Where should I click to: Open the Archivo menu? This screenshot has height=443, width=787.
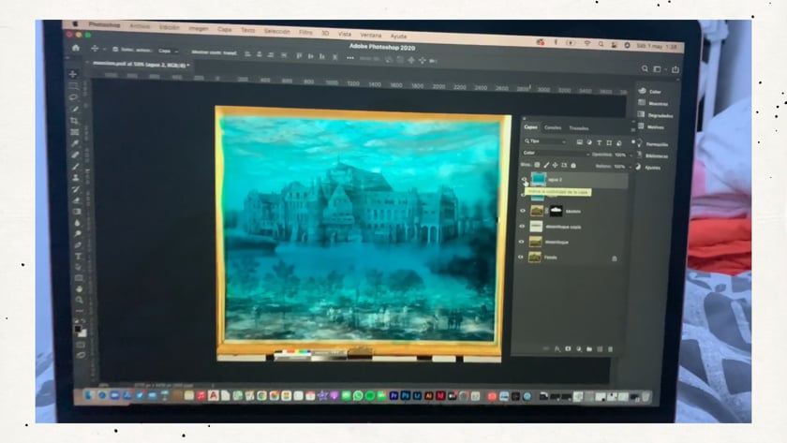[140, 26]
